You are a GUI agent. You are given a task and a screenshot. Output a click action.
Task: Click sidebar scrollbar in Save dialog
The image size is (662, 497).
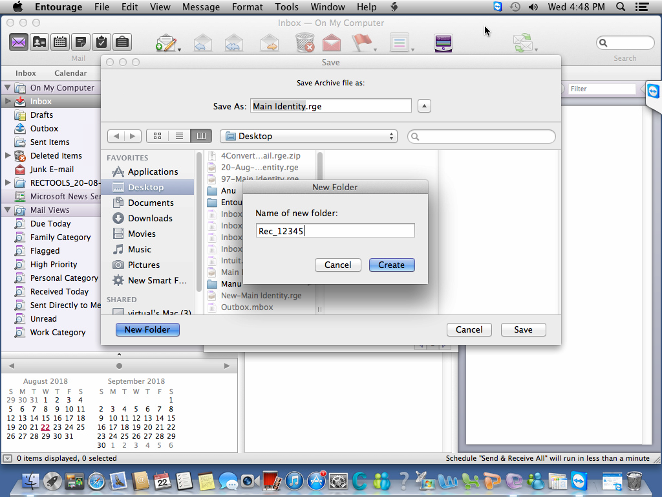pyautogui.click(x=199, y=223)
